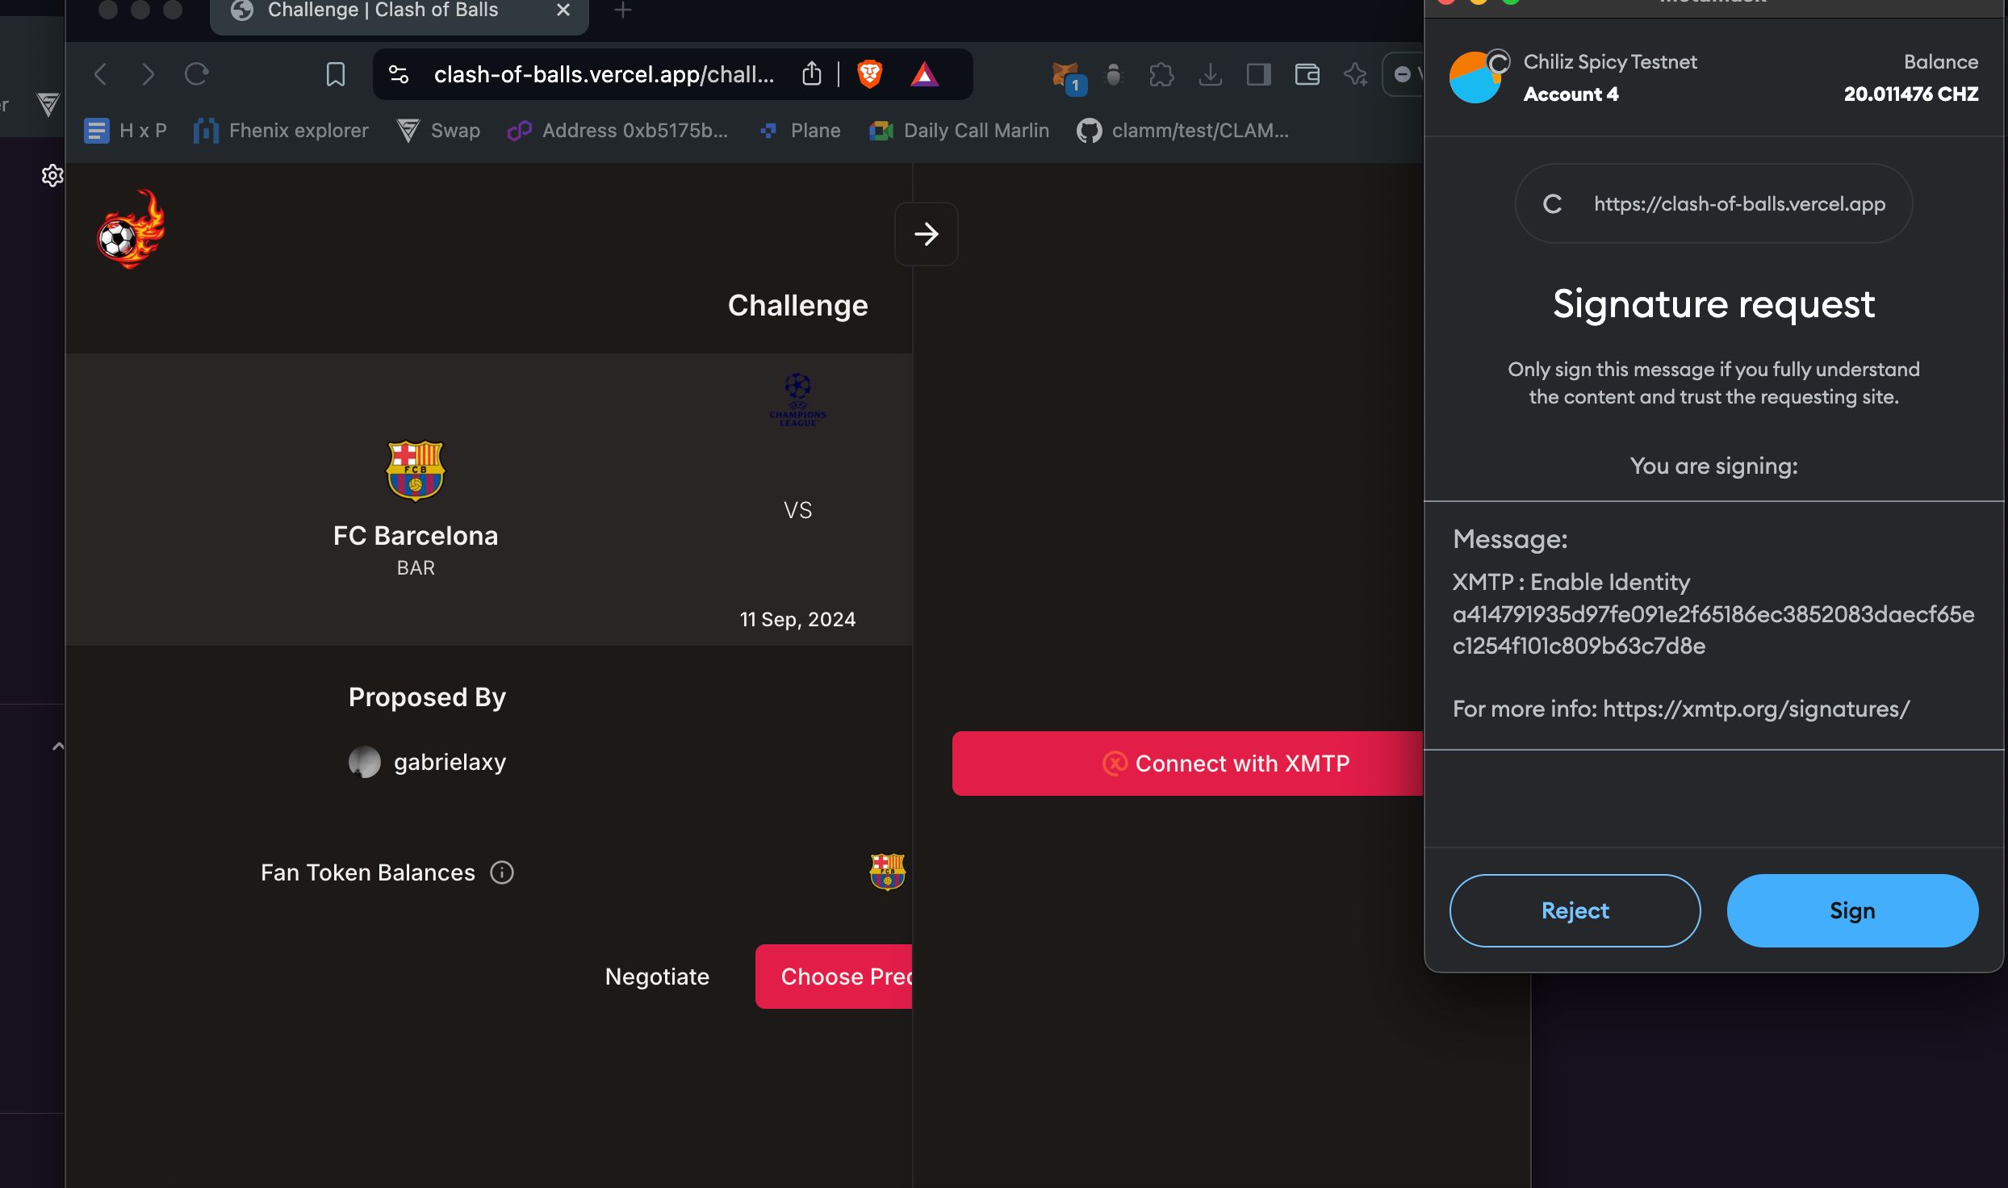
Task: Click the flaming soccer ball logo
Action: click(x=132, y=229)
